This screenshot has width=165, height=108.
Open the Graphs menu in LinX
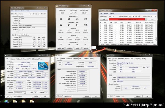[x=112, y=13]
